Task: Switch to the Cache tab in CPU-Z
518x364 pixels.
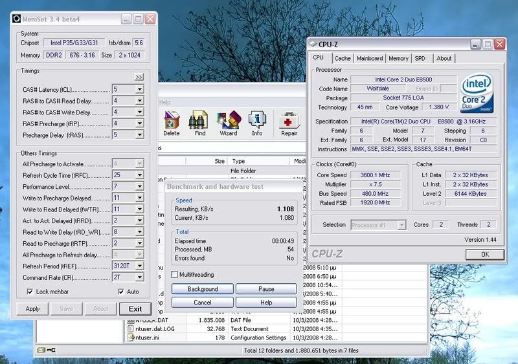Action: pos(343,58)
